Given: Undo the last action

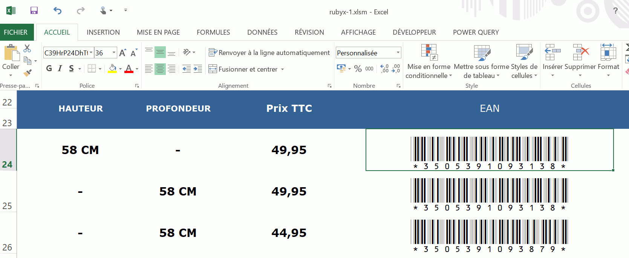Looking at the screenshot, I should pos(57,11).
